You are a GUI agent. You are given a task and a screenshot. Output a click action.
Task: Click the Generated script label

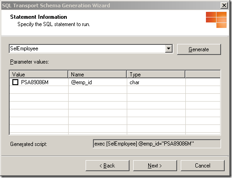pyautogui.click(x=28, y=144)
